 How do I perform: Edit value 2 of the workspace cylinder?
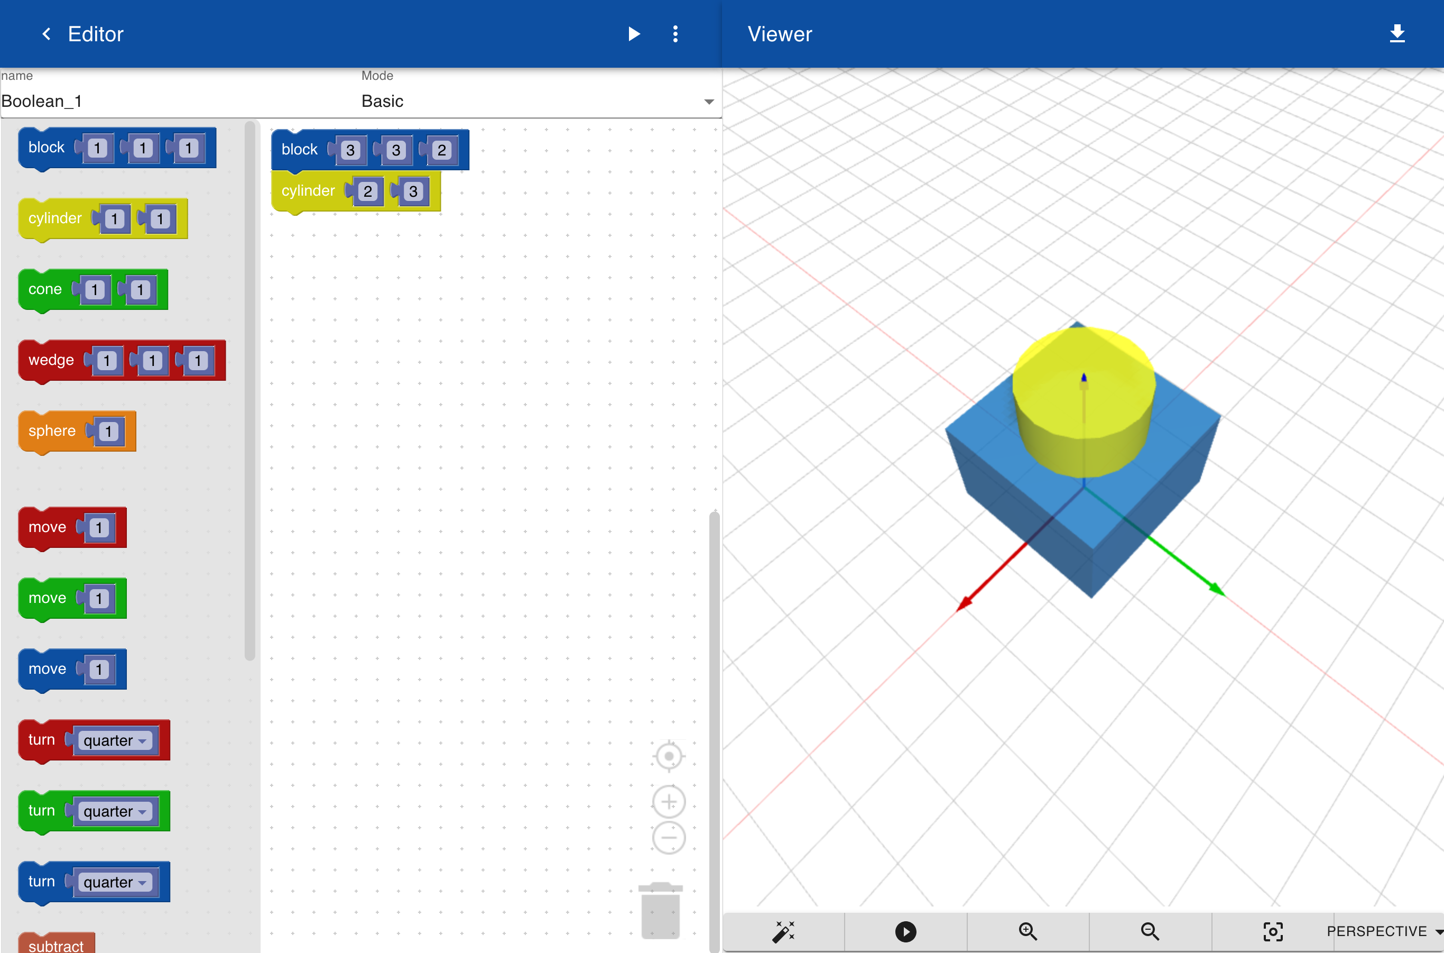[x=367, y=191]
